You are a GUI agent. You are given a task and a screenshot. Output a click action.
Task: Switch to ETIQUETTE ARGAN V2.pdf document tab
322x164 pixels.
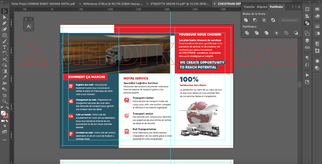point(179,4)
